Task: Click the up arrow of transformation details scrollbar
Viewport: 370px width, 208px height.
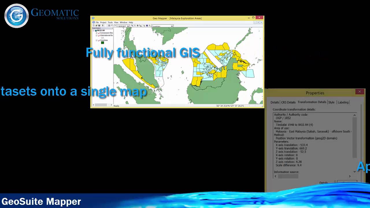Action: pyautogui.click(x=354, y=115)
